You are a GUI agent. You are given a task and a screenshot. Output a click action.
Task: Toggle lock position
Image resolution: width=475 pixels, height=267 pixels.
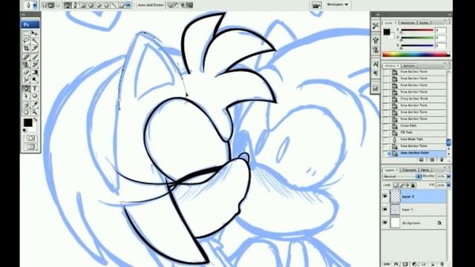click(x=407, y=185)
